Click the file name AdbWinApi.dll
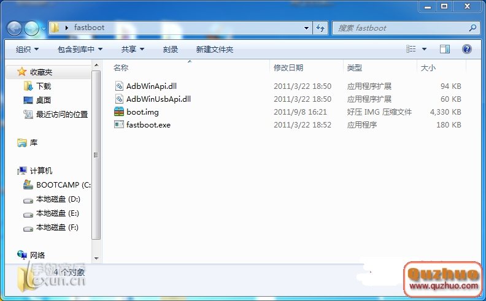The height and width of the screenshot is (301, 486). 152,86
